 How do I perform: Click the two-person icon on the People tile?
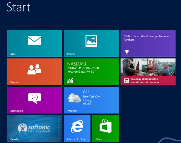pos(34,70)
